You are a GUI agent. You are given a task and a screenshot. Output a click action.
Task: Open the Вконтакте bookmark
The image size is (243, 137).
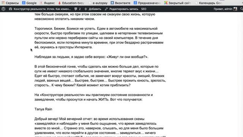point(120,3)
